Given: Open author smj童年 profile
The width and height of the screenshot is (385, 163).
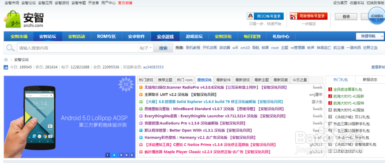Looking at the screenshot, I should pyautogui.click(x=316, y=94).
